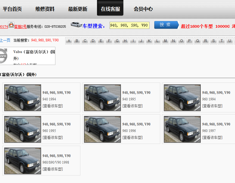235x183 pixels.
Task: Filter by letter A
Action: pyautogui.click(x=69, y=41)
